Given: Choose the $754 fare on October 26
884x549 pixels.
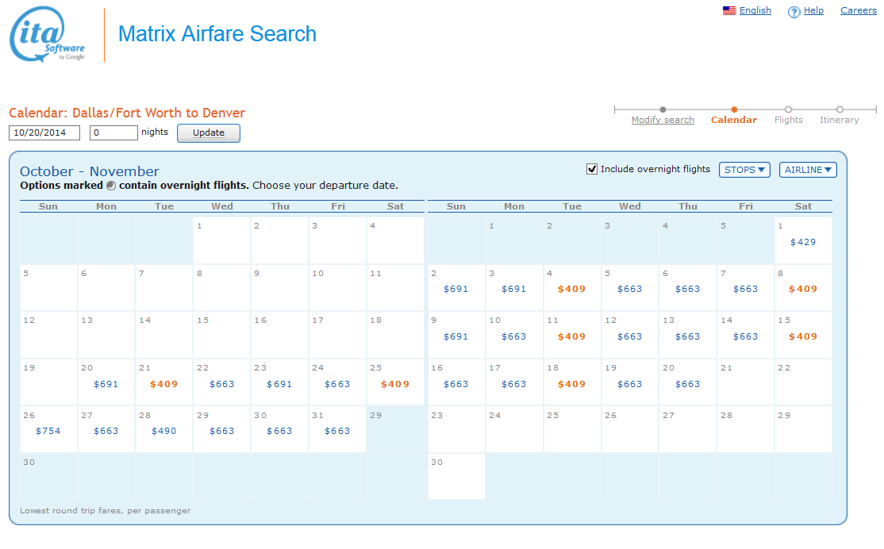Looking at the screenshot, I should click(x=48, y=431).
